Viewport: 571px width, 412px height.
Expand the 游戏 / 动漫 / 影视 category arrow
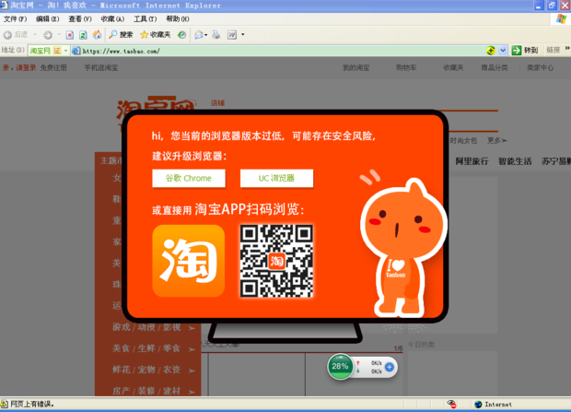pos(192,328)
